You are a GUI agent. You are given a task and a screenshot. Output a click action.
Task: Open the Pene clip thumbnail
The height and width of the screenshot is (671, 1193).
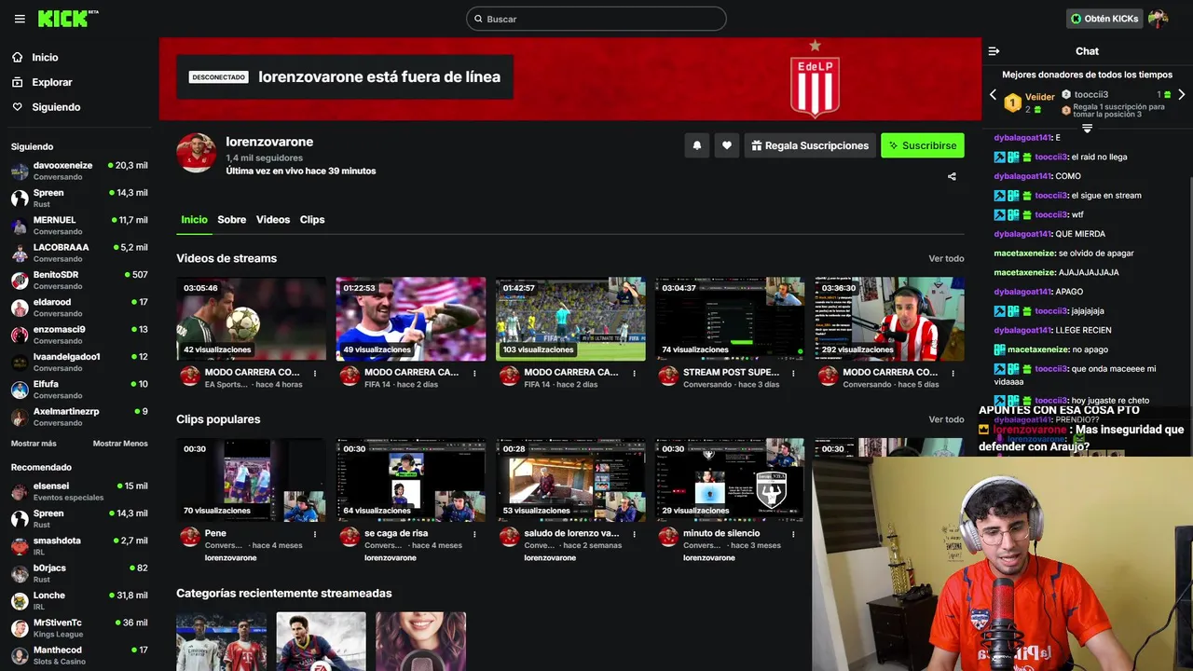tap(252, 480)
